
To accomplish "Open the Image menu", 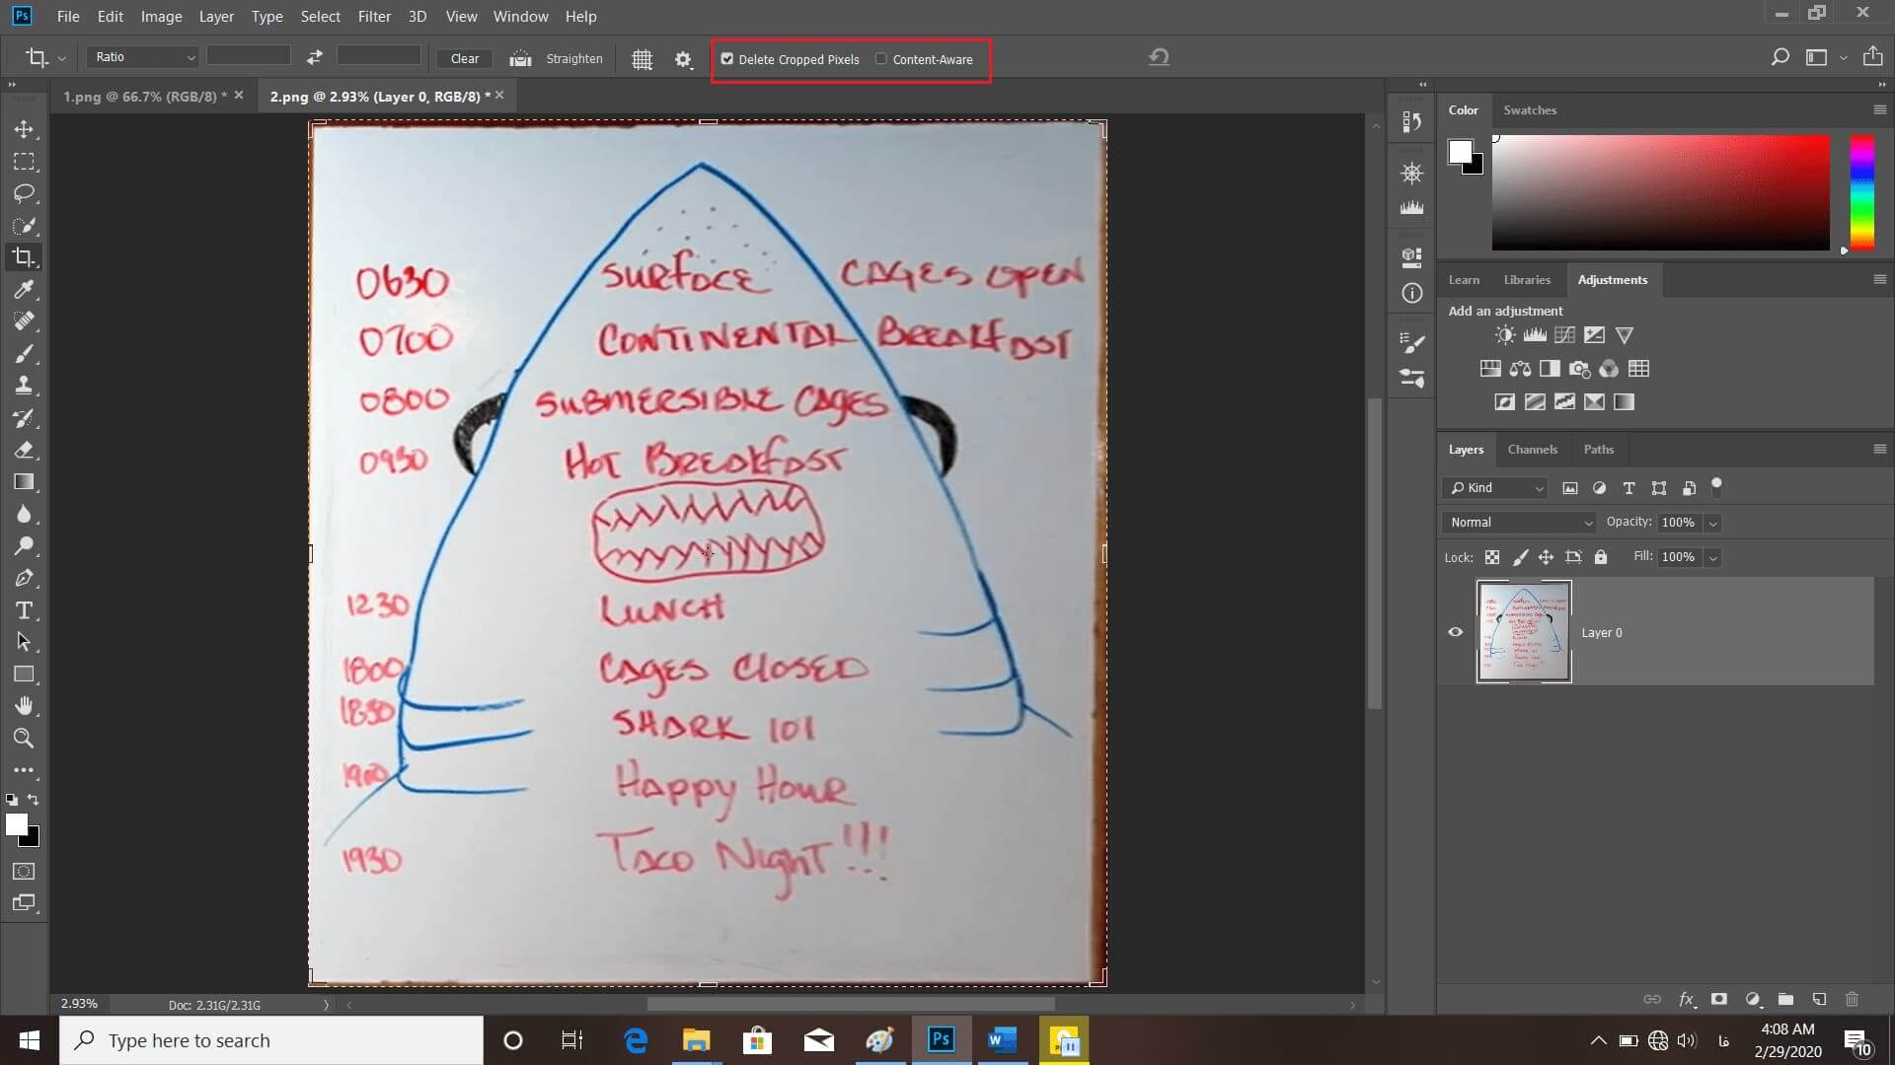I will 161,16.
